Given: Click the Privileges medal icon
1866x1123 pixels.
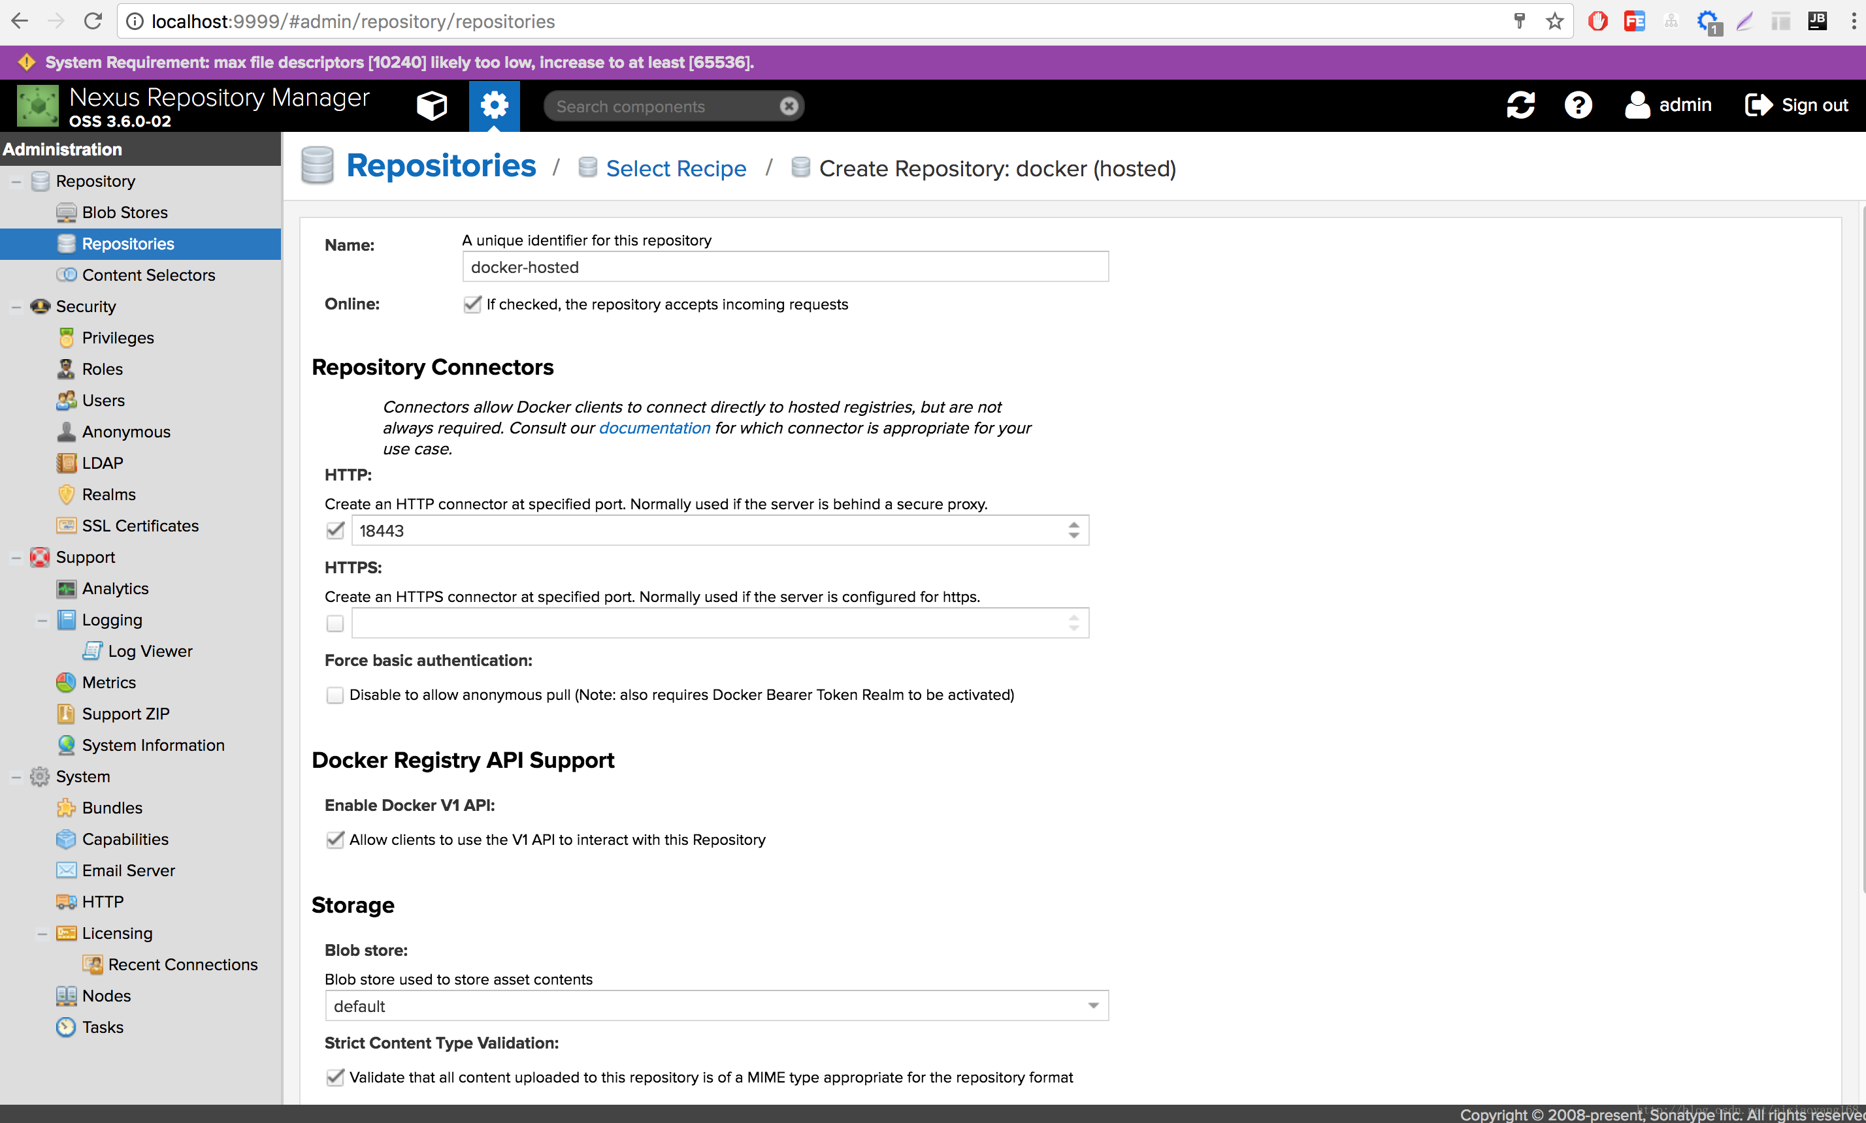Looking at the screenshot, I should pos(66,338).
